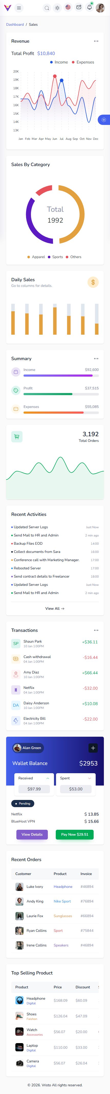Viewport: 110px width, 1094px height.
Task: Click Laptop product thumbnail
Action: click(x=19, y=1048)
